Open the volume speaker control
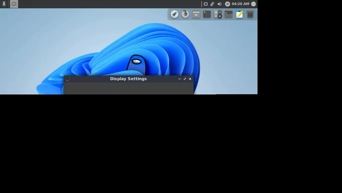This screenshot has height=193, width=342. 220,4
